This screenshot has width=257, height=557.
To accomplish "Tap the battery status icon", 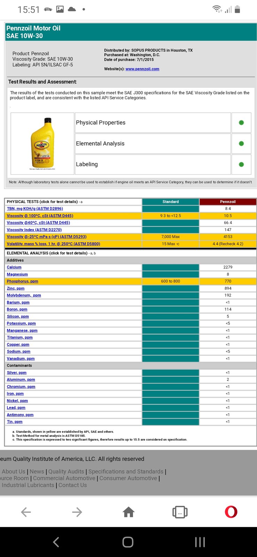I will coord(237,9).
